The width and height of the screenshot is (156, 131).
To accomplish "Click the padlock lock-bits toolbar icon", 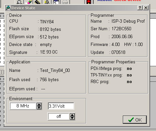I will (x=47, y=2).
